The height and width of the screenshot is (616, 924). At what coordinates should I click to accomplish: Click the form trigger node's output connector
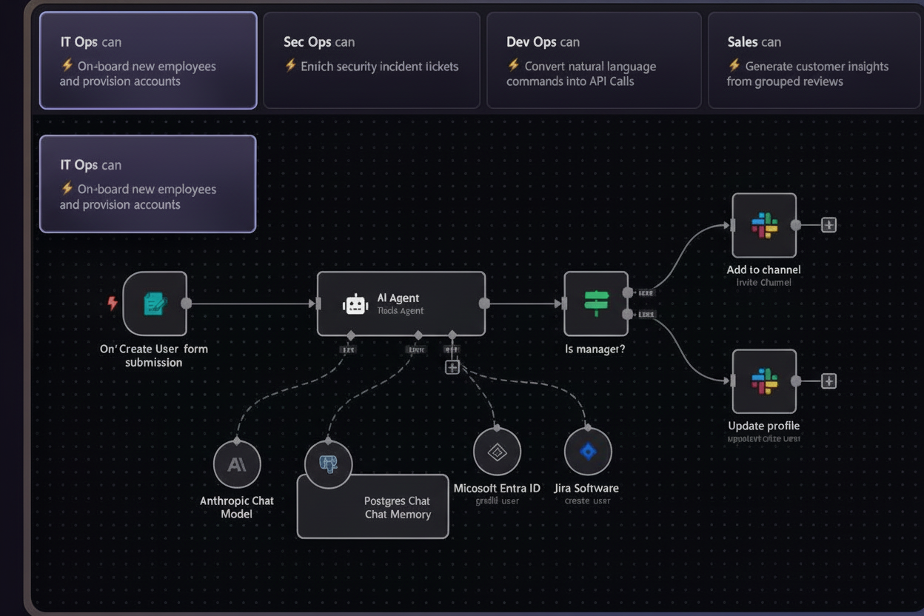(187, 304)
